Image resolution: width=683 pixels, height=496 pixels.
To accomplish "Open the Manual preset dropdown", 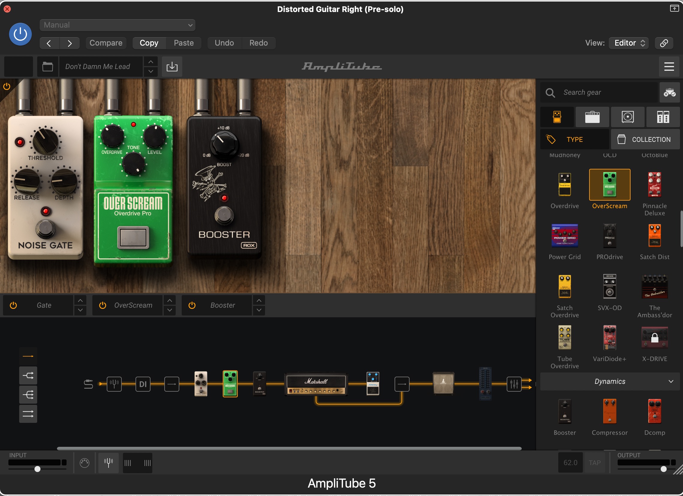I will pos(118,25).
